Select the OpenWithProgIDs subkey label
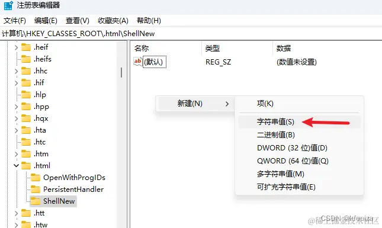 74,178
